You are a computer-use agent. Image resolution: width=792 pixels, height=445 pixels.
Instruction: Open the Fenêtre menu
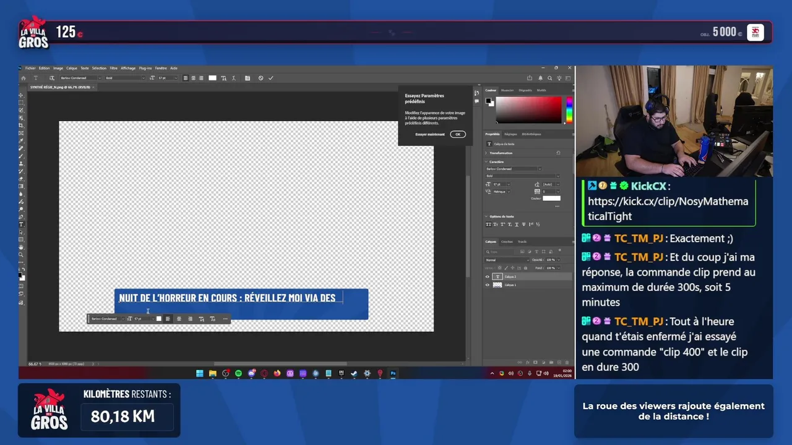click(x=161, y=68)
